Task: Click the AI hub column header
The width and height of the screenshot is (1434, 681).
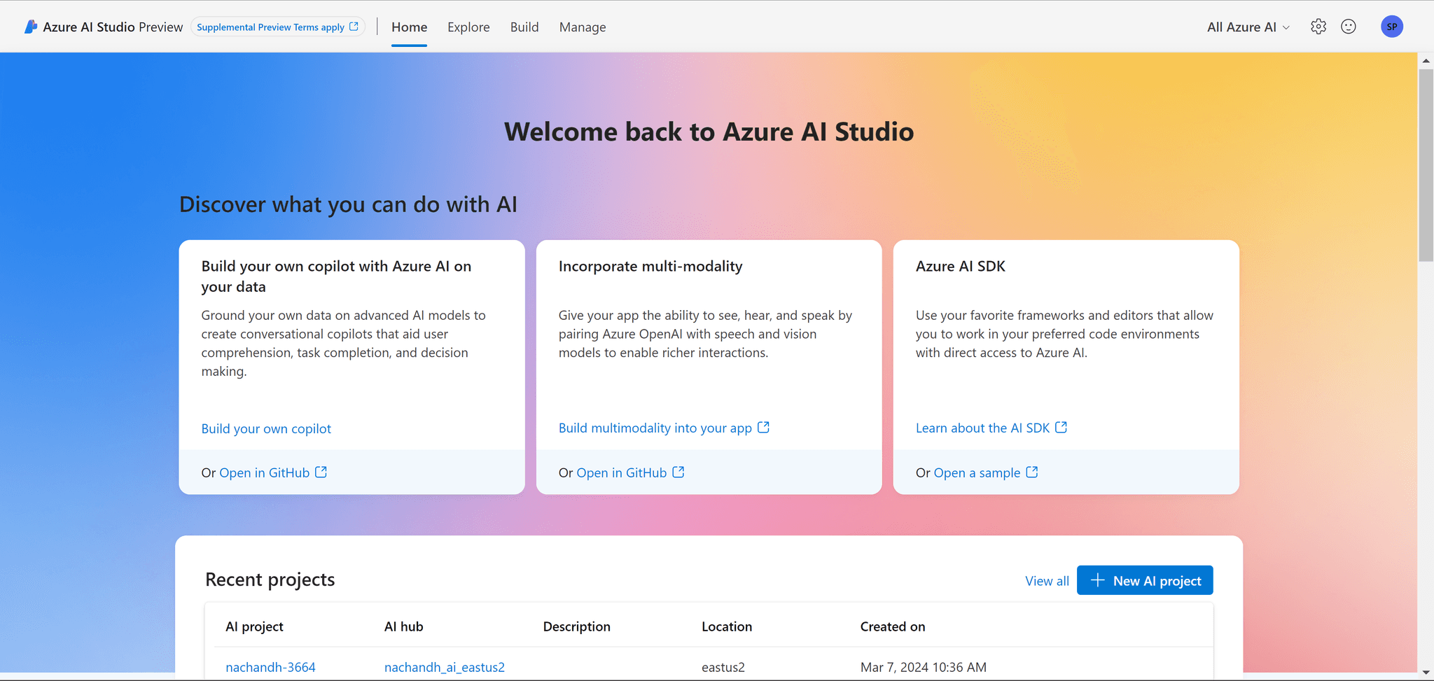Action: click(404, 626)
